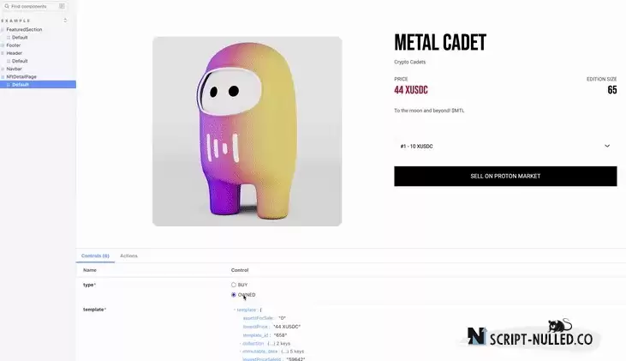The width and height of the screenshot is (626, 361).
Task: Expand the immutable_data 5 keys node
Action: (241, 352)
